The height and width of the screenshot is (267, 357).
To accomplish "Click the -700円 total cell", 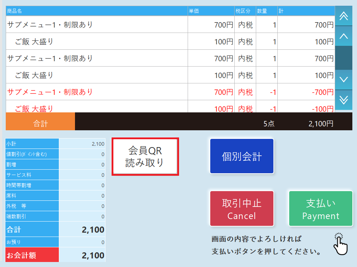I will click(x=306, y=92).
